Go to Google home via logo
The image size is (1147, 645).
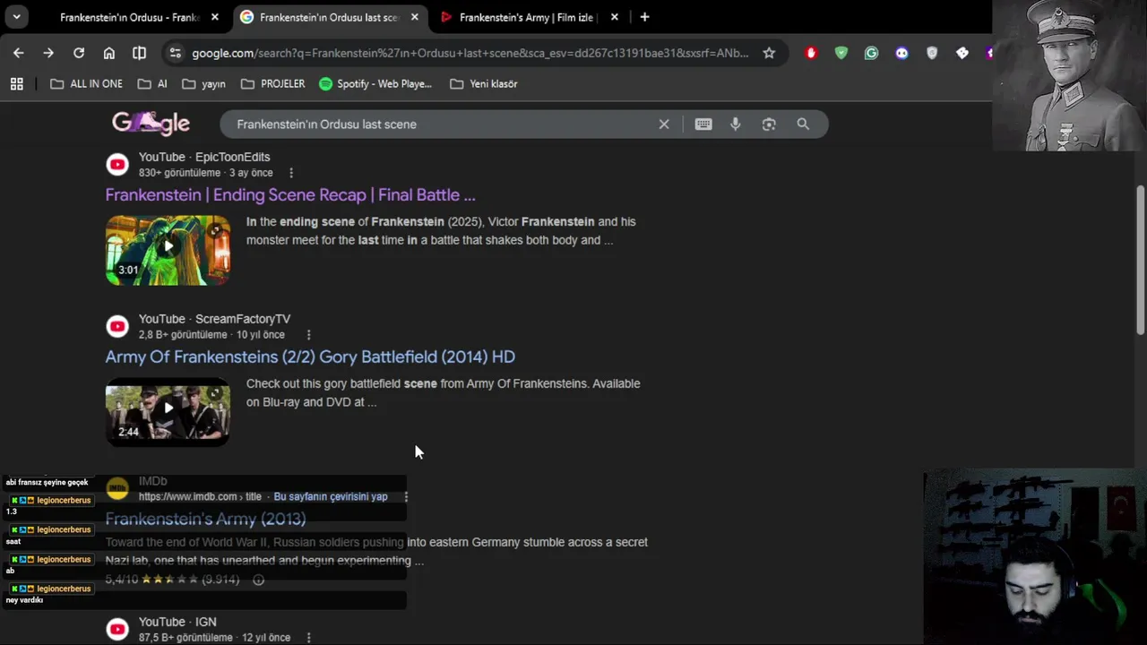click(x=151, y=124)
